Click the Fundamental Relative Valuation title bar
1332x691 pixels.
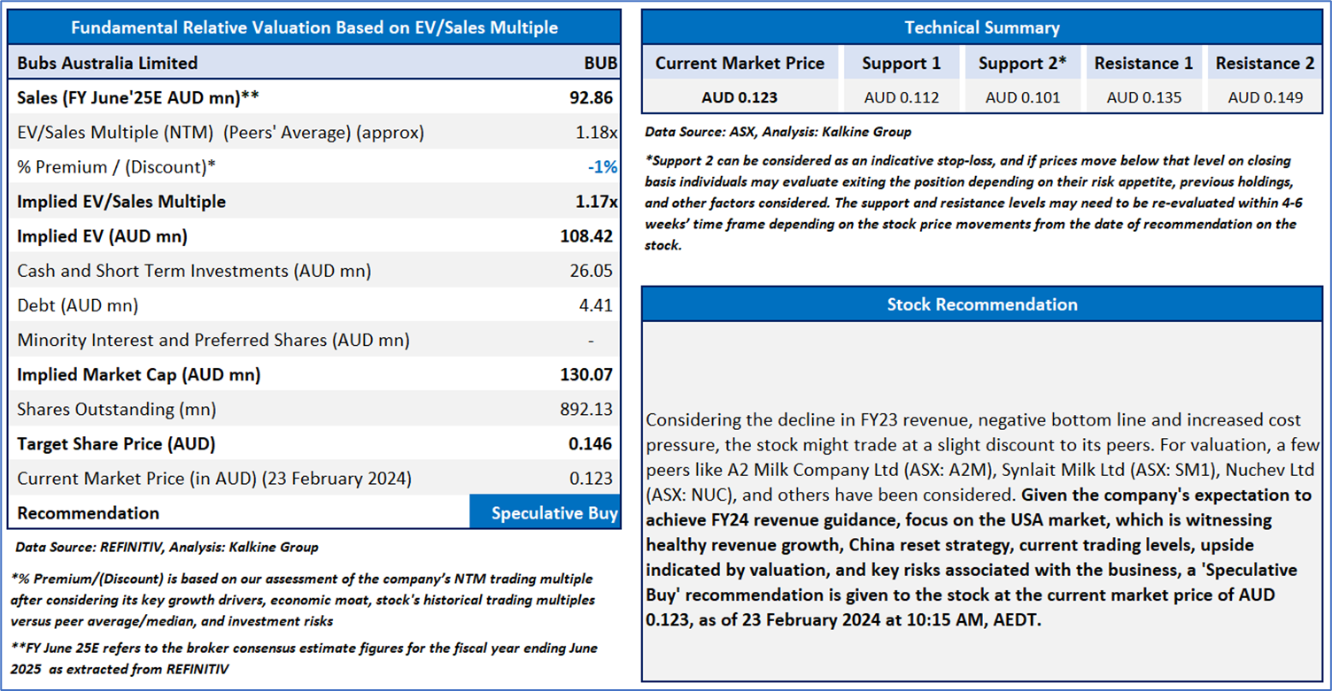tap(314, 27)
